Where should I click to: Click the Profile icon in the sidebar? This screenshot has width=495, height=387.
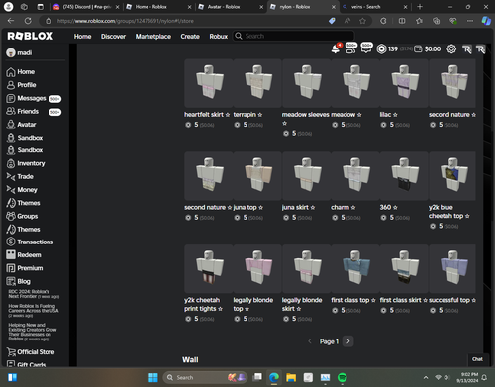[x=11, y=85]
